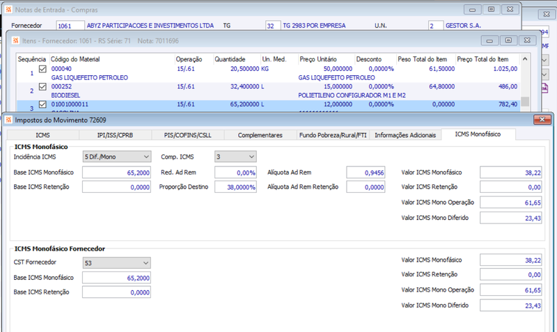Open the IPI/ISS/CPRB tab
The image size is (557, 332).
(x=115, y=135)
